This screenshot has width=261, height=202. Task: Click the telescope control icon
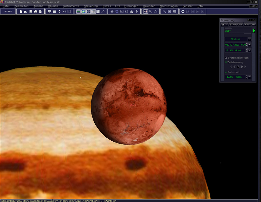click(x=164, y=11)
